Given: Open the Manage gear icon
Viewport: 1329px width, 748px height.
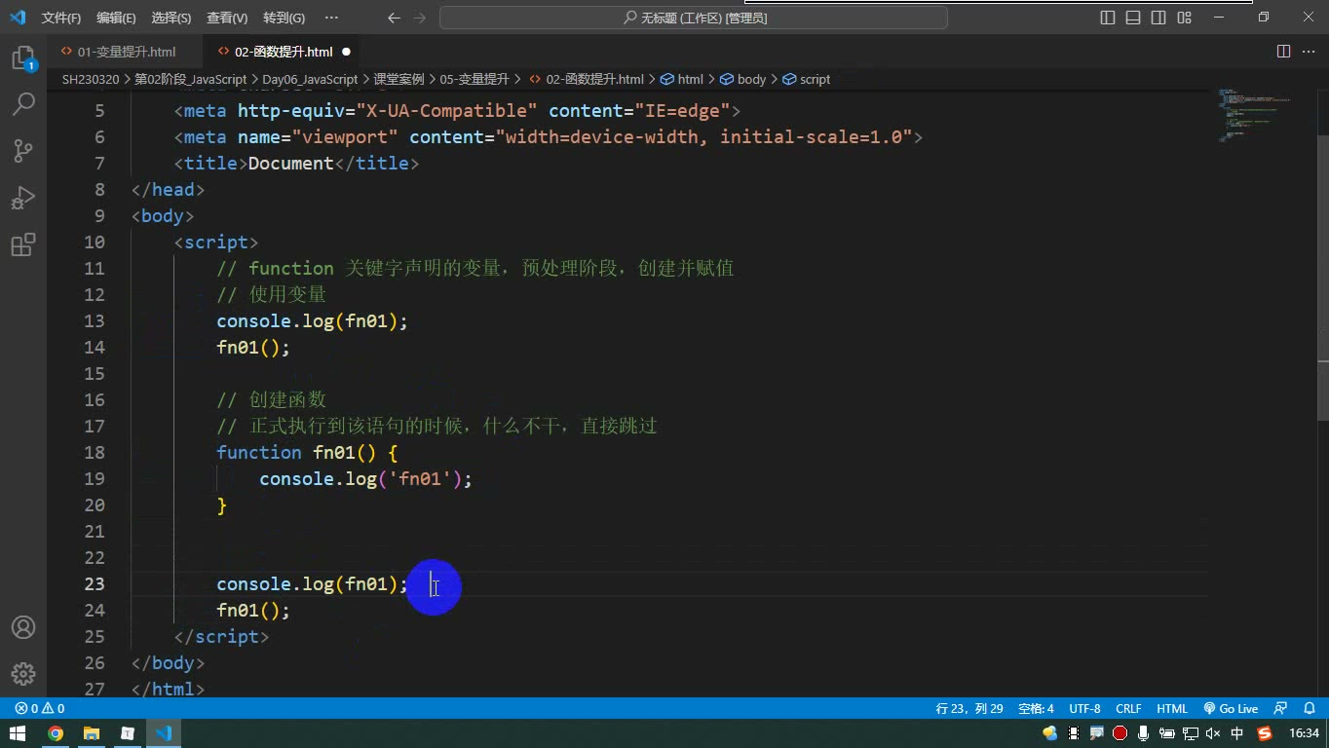Looking at the screenshot, I should click(23, 674).
